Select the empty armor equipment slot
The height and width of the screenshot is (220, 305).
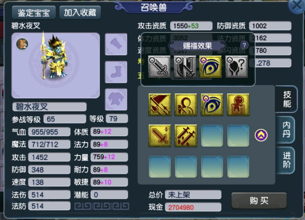click(x=116, y=99)
